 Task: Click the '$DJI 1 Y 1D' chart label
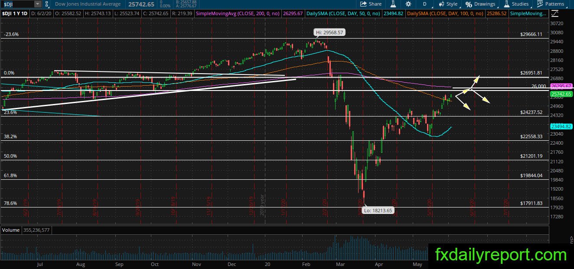coord(15,14)
